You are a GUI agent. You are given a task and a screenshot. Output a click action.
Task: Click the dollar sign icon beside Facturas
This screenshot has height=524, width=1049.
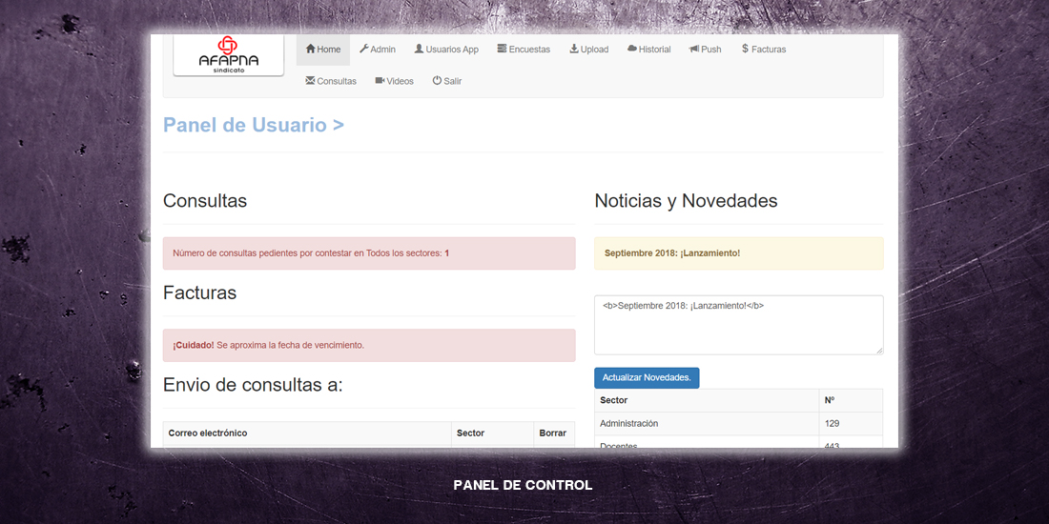tap(745, 49)
